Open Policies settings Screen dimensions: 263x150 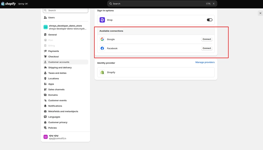point(65,128)
